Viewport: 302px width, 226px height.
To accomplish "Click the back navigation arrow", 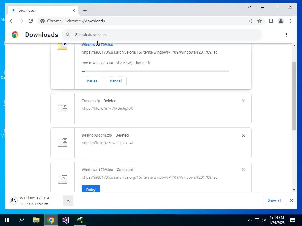I will 12,21.
